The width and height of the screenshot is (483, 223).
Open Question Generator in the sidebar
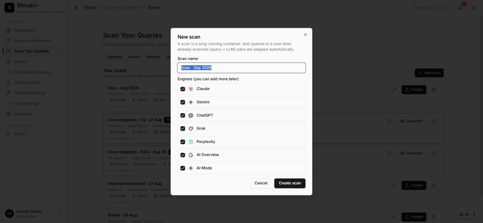tap(33, 41)
